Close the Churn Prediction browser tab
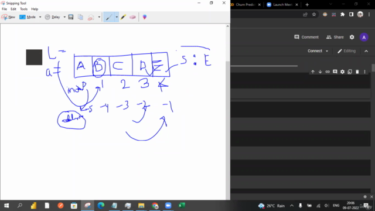The image size is (375, 211). click(259, 5)
